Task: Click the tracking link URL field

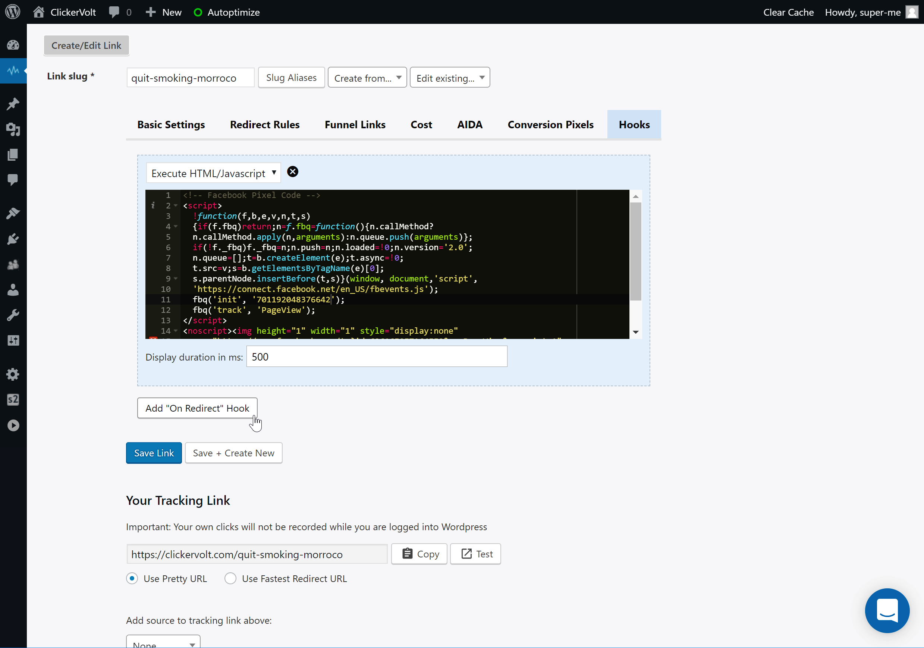Action: pos(257,554)
